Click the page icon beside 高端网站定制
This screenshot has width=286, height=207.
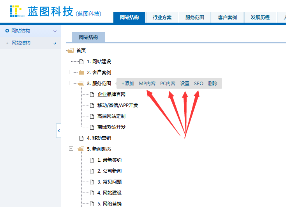[x=92, y=116]
